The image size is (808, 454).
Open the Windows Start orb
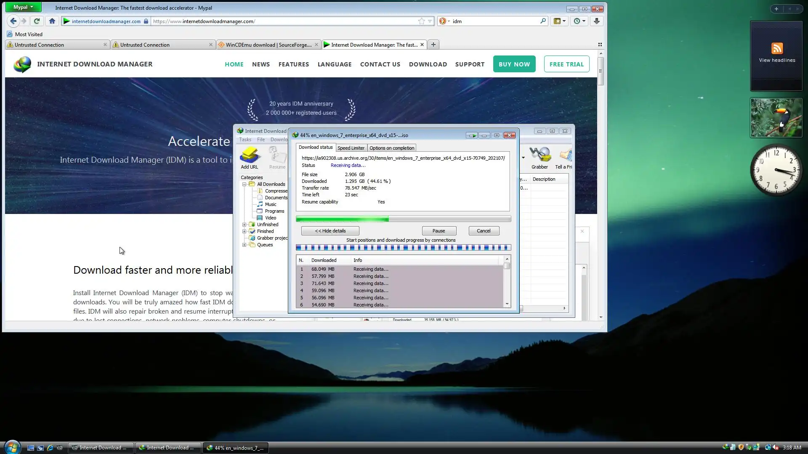(x=12, y=447)
